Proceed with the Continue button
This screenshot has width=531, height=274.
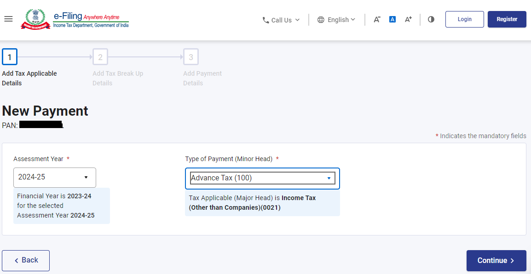click(496, 260)
